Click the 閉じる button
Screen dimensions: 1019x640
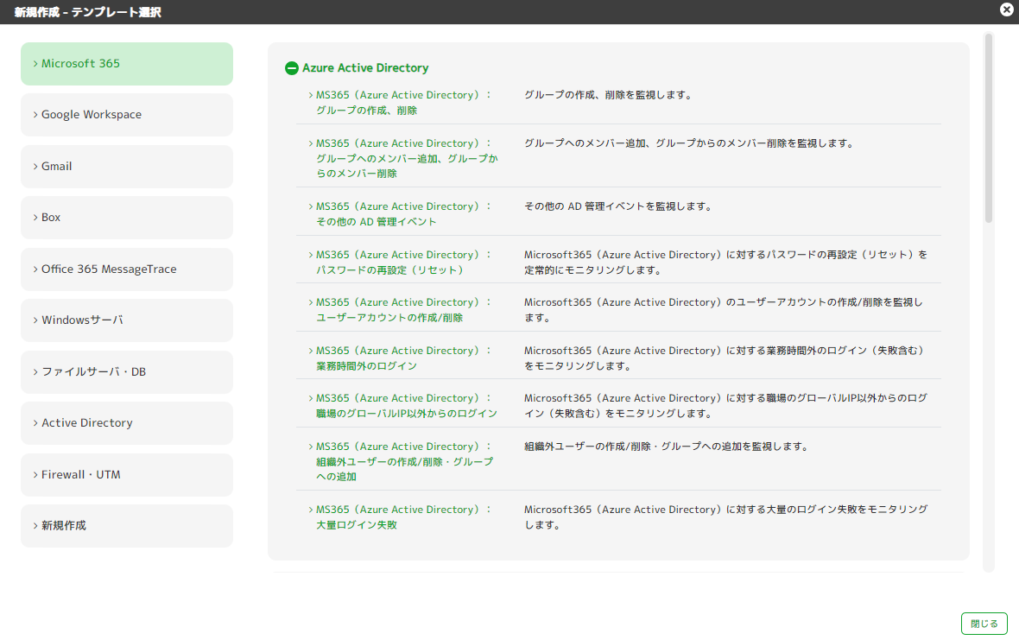[984, 624]
